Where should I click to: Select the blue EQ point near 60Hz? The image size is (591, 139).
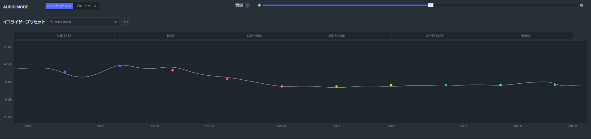pyautogui.click(x=120, y=66)
